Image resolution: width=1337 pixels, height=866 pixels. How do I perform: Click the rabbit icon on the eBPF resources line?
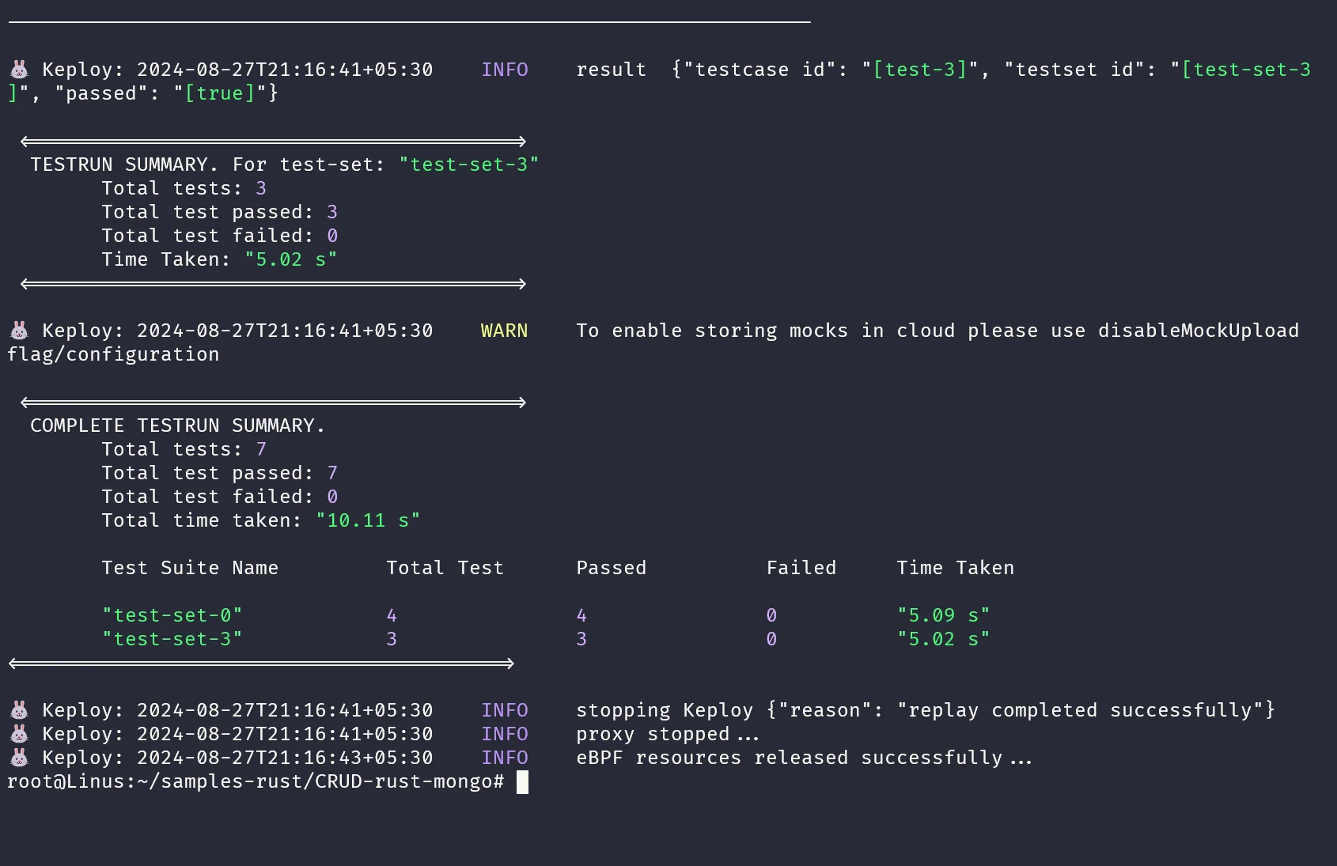pyautogui.click(x=20, y=758)
